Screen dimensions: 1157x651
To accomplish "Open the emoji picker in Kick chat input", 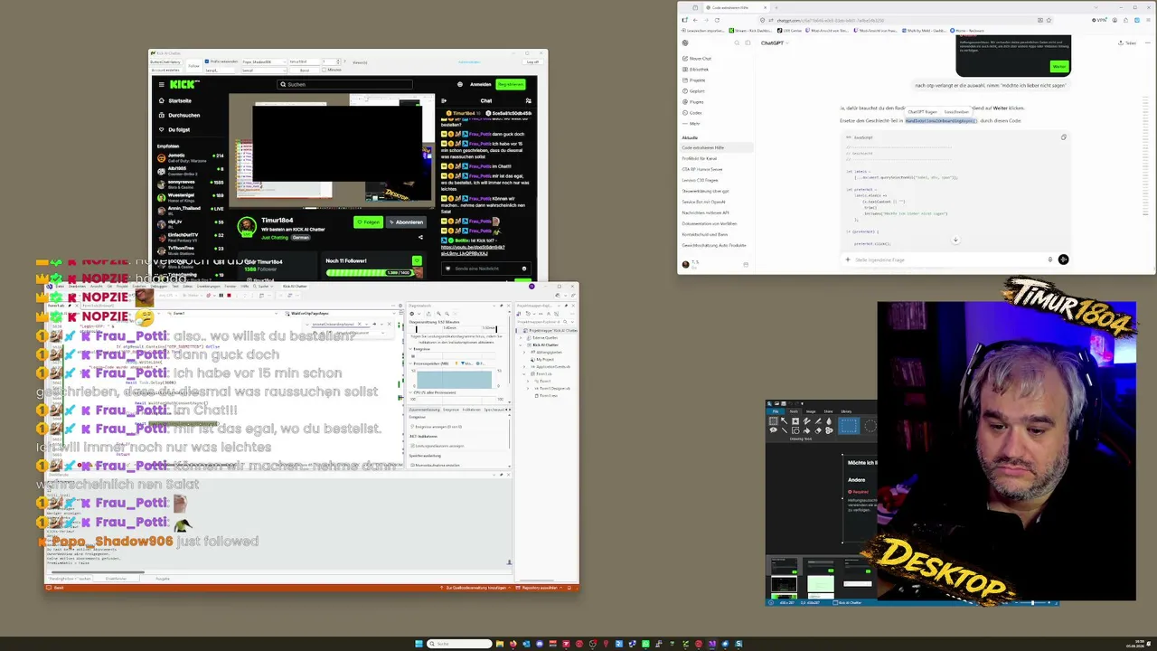I will pos(524,269).
